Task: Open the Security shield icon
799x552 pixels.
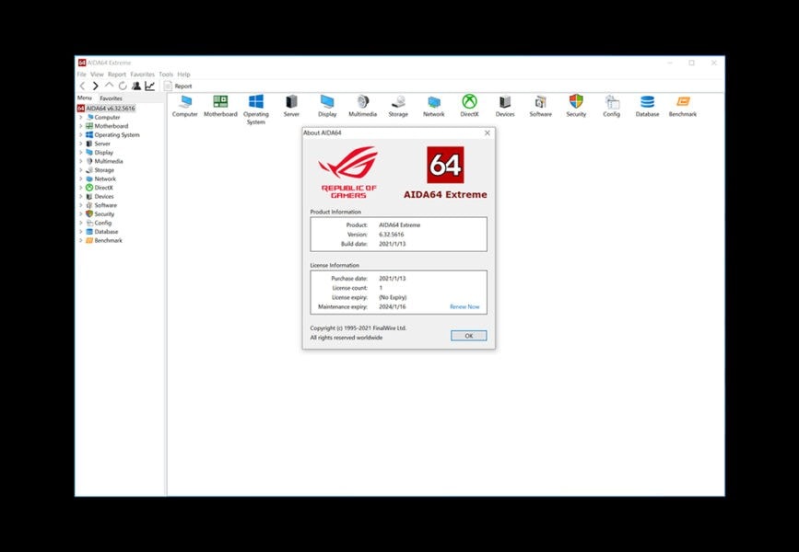Action: pos(576,101)
